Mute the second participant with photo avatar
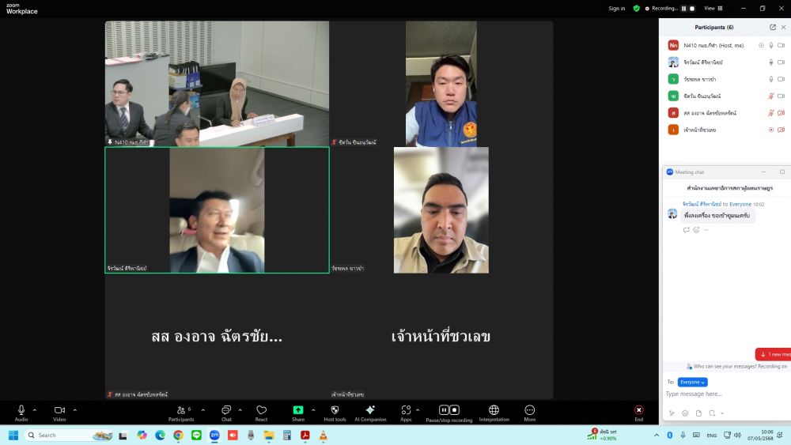This screenshot has width=791, height=445. tap(770, 62)
